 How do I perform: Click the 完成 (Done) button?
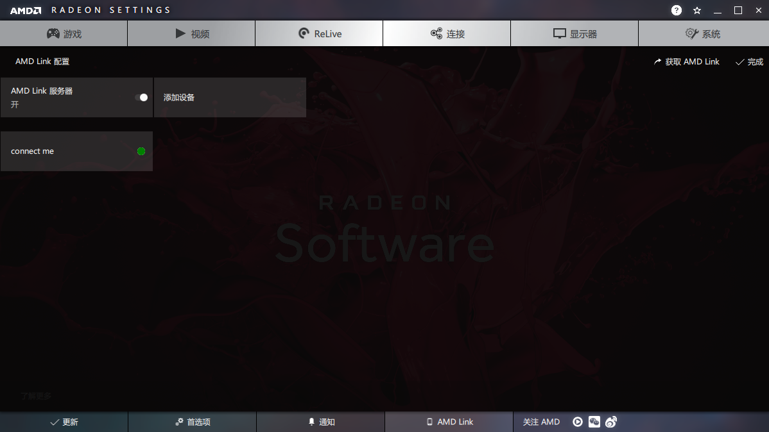tap(749, 62)
